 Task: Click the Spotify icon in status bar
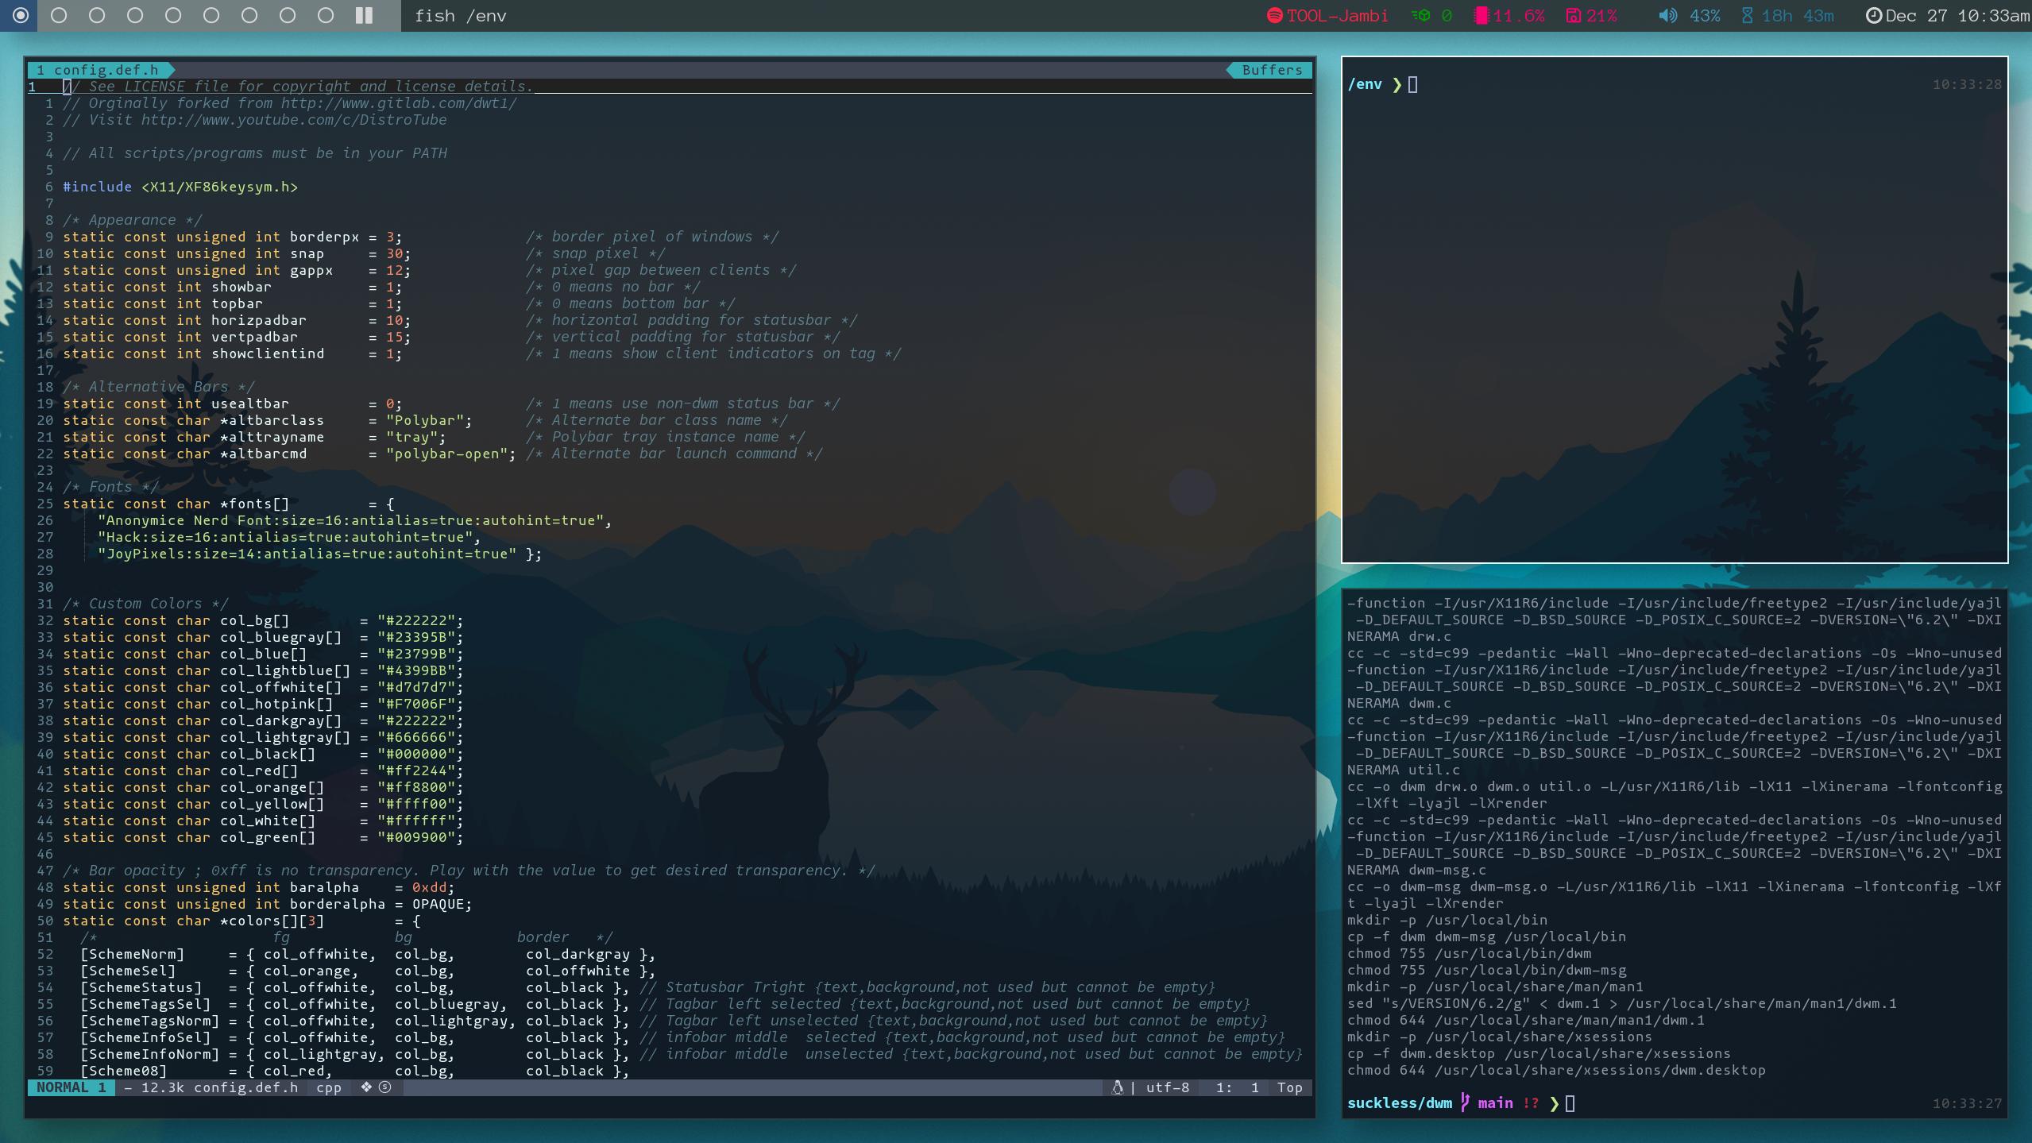[x=1274, y=16]
